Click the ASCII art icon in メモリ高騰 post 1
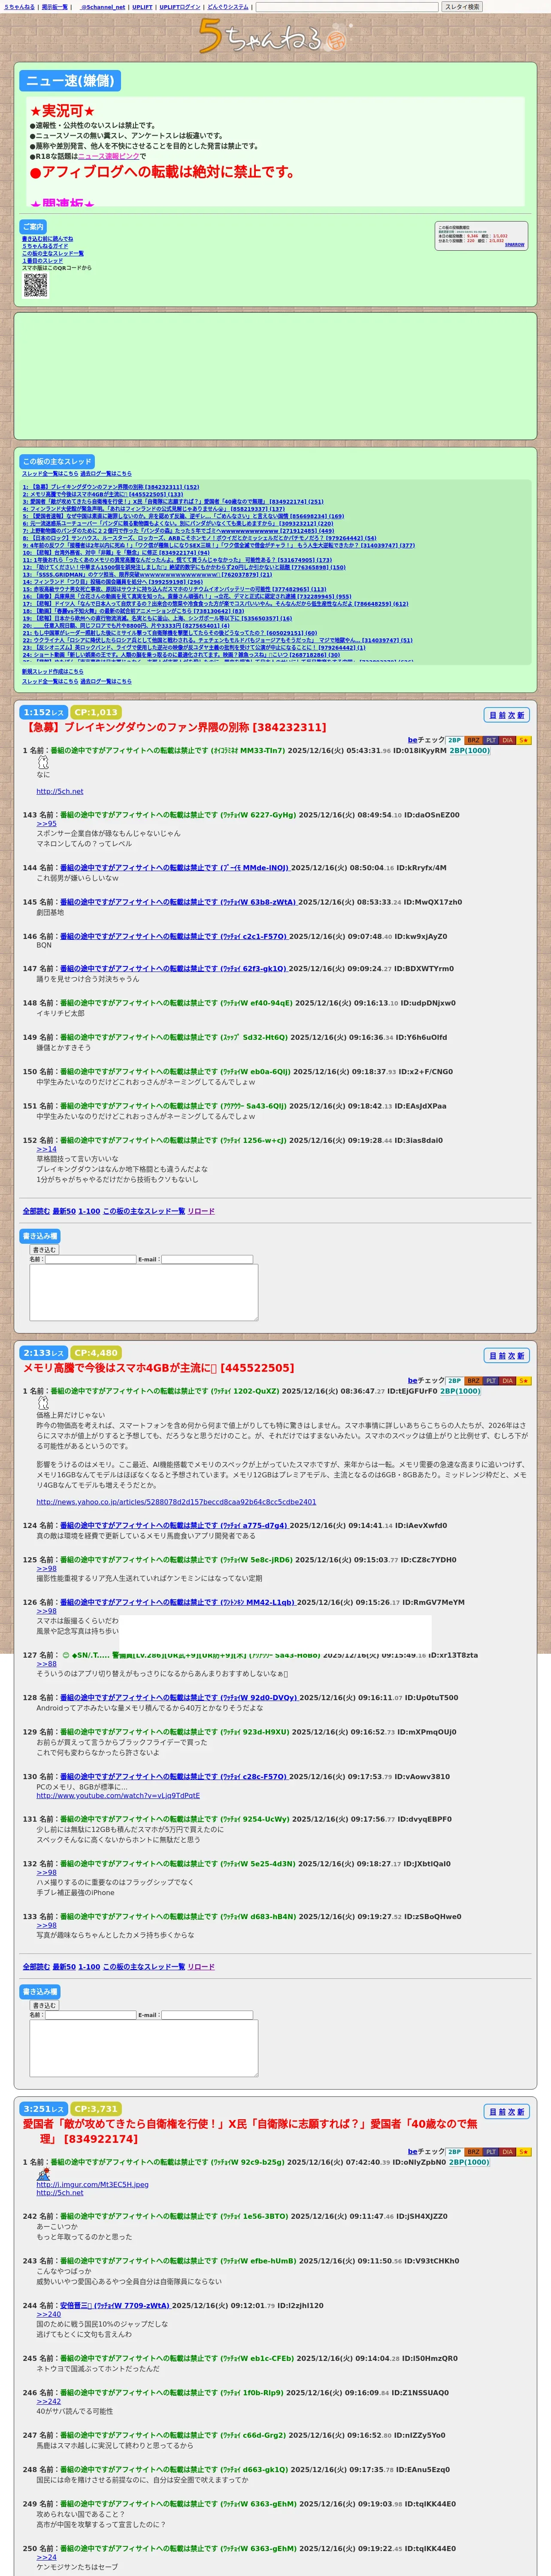 (43, 1403)
